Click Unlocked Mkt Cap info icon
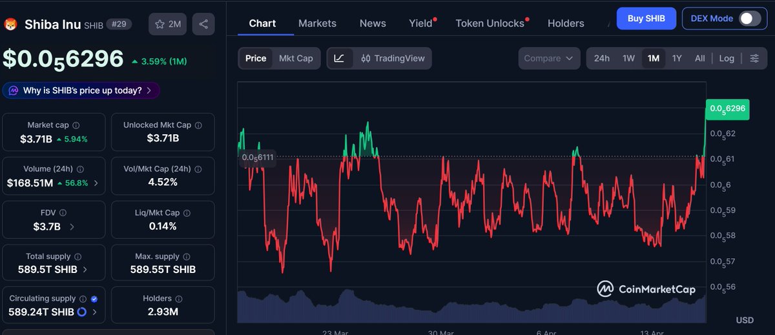The height and width of the screenshot is (335, 775). tap(198, 125)
